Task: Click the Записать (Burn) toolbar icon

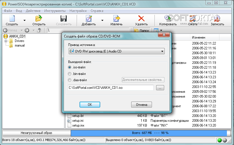Action: 217,18
